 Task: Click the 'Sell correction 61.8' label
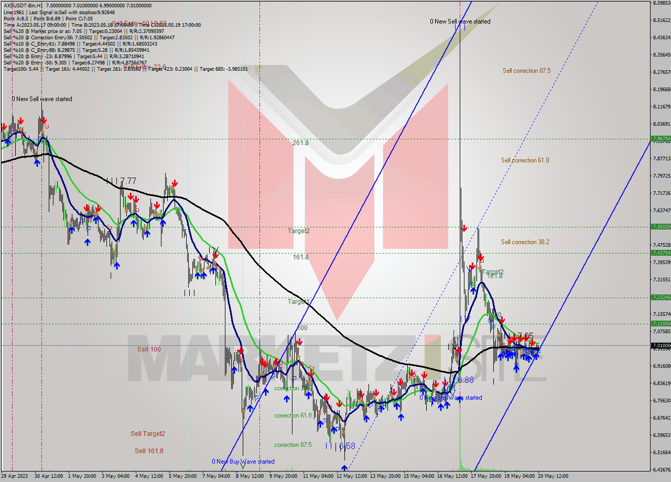(525, 160)
